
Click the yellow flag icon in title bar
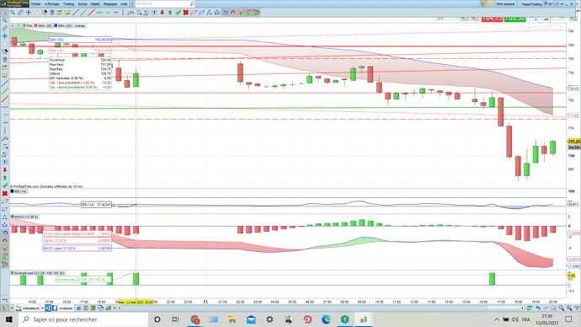click(491, 3)
